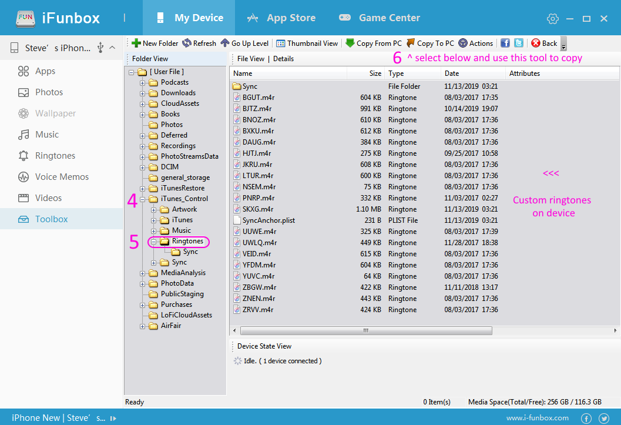
Task: Click the Facebook share icon in toolbar
Action: (x=505, y=43)
